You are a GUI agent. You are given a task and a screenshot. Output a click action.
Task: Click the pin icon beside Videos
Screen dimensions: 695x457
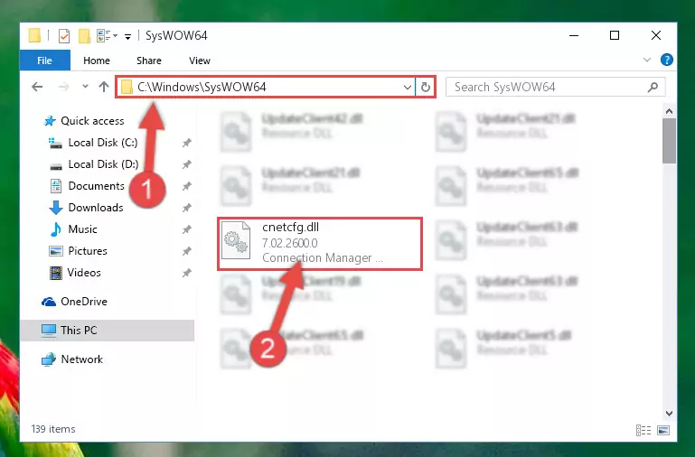coord(186,273)
